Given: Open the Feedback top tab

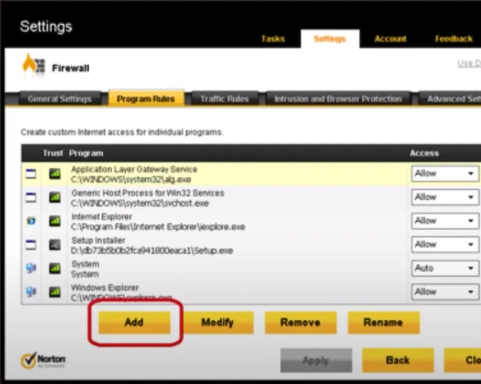Looking at the screenshot, I should (x=454, y=39).
